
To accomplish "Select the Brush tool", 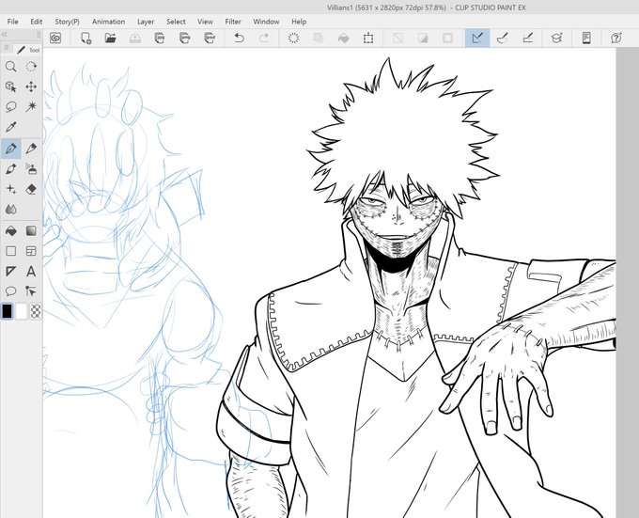I will coord(11,168).
